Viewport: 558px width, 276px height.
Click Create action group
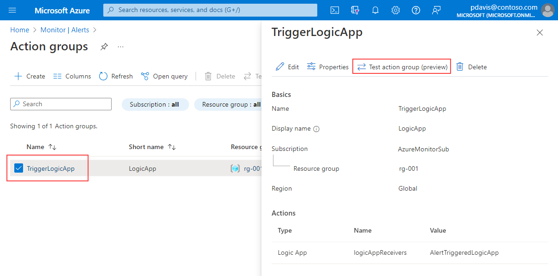tap(30, 76)
